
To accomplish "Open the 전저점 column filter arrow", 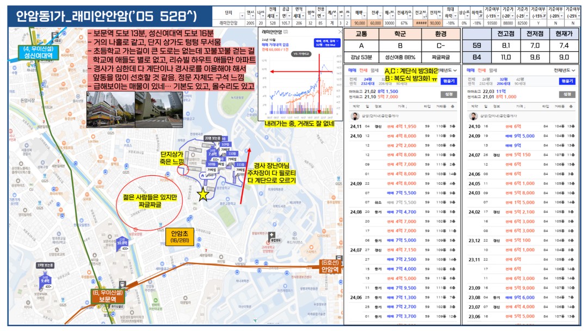I will click(440, 16).
